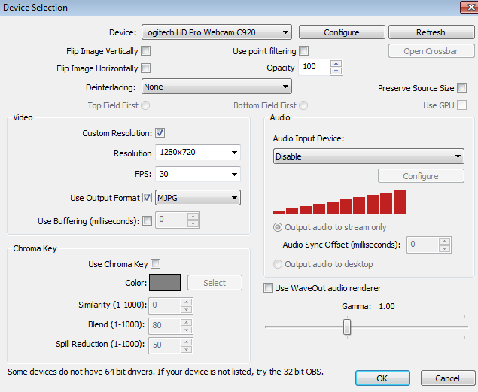Viewport: 478px width, 392px height.
Task: Enable the Use Chroma Key checkbox
Action: coord(156,264)
